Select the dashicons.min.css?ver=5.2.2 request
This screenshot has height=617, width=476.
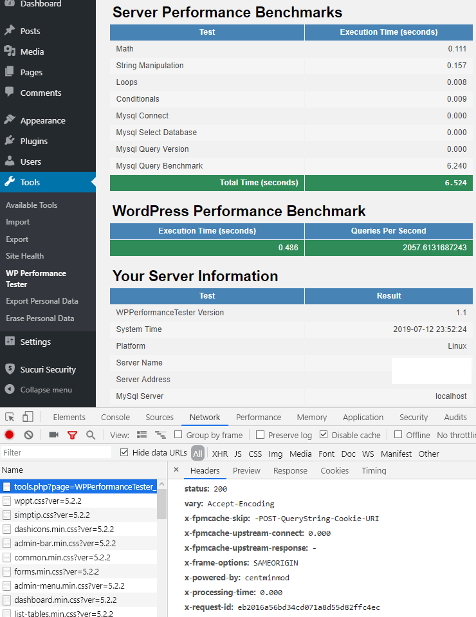[x=78, y=529]
